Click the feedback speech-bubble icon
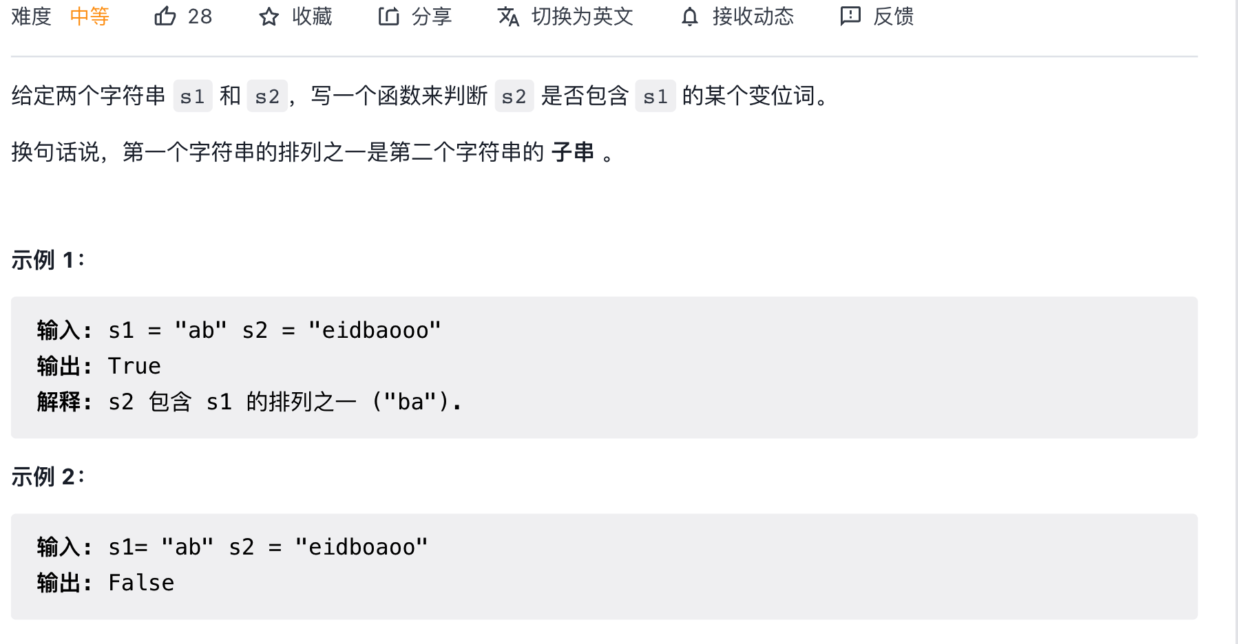Image resolution: width=1238 pixels, height=644 pixels. tap(850, 16)
